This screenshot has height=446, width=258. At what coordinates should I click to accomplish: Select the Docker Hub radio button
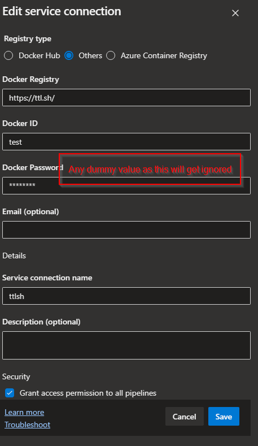click(x=8, y=55)
